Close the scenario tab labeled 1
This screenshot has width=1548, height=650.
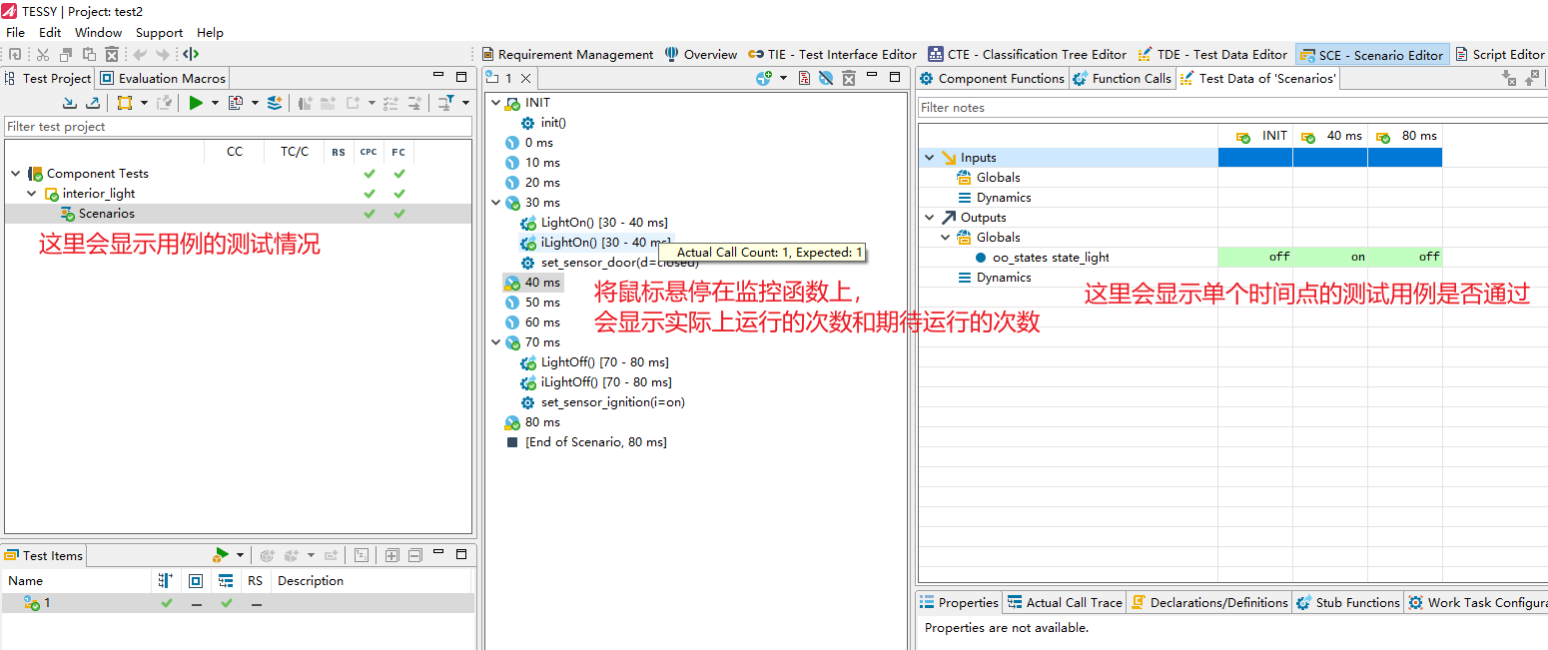[x=526, y=78]
